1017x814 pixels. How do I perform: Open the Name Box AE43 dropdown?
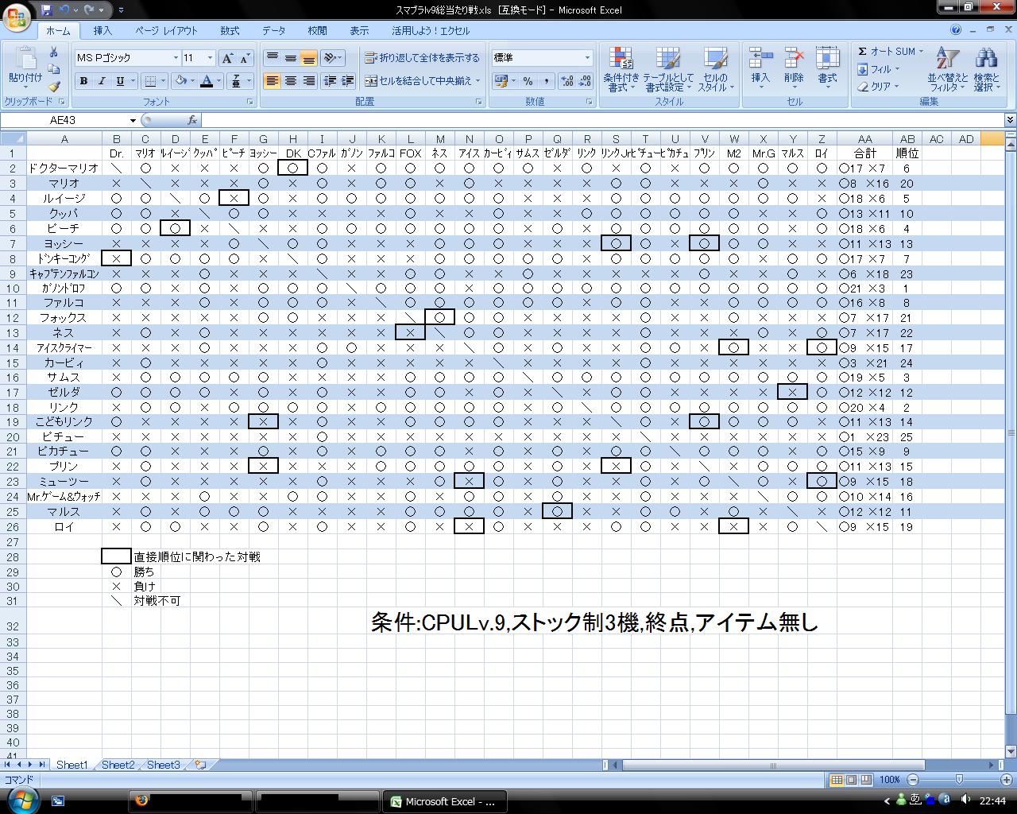tap(132, 120)
